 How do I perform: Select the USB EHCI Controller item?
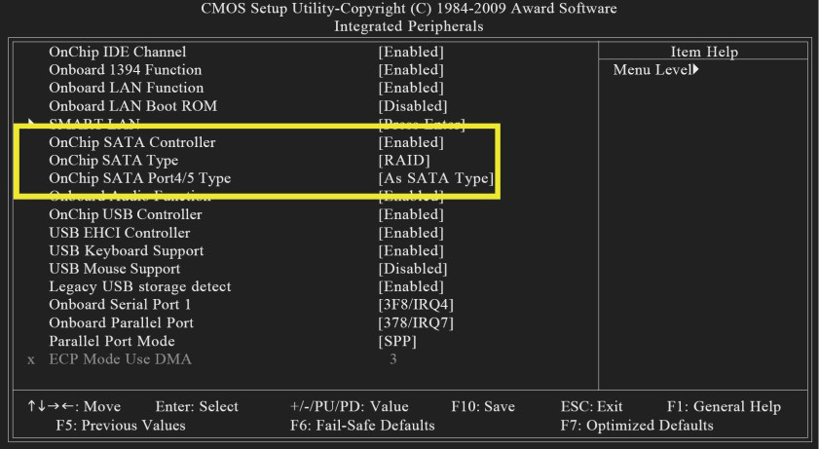click(x=119, y=232)
